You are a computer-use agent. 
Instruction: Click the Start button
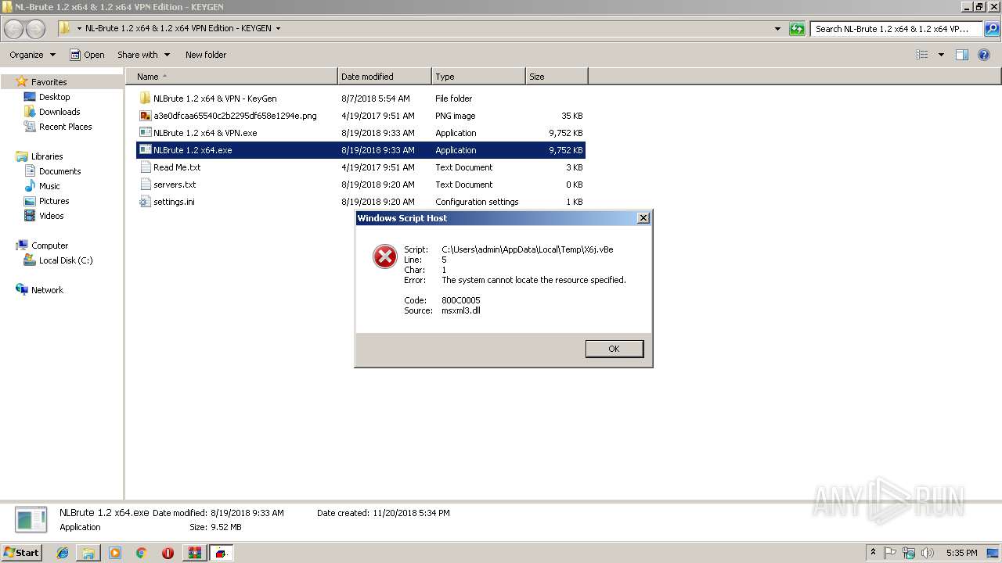coord(22,553)
